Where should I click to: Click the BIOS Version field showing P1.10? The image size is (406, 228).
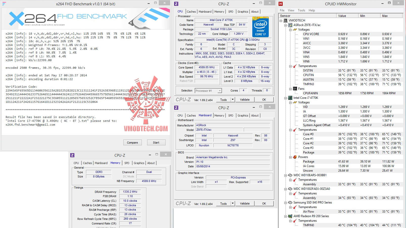(x=233, y=162)
